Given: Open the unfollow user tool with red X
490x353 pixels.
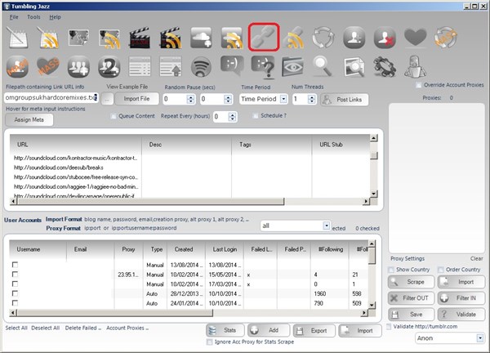Looking at the screenshot, I should coord(385,38).
